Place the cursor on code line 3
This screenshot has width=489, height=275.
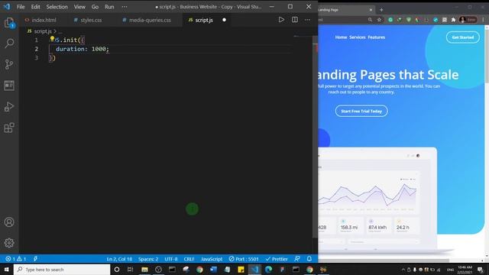(53, 58)
